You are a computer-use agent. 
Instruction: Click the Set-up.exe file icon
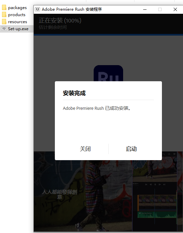[4, 29]
